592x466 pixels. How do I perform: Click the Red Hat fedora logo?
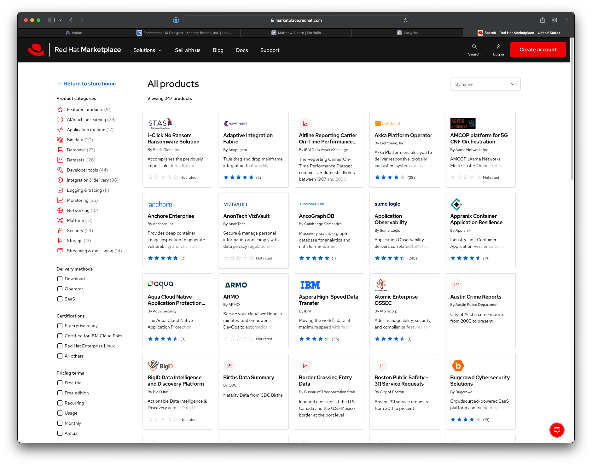click(36, 50)
